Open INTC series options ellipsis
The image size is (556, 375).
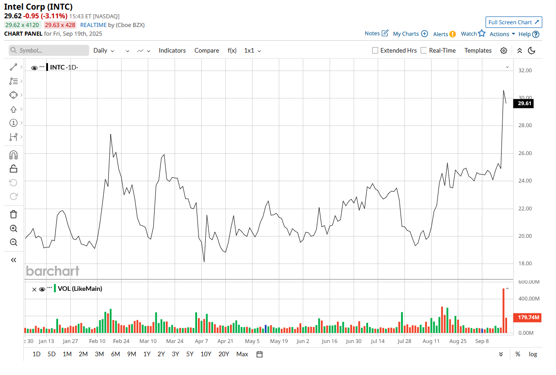click(42, 67)
